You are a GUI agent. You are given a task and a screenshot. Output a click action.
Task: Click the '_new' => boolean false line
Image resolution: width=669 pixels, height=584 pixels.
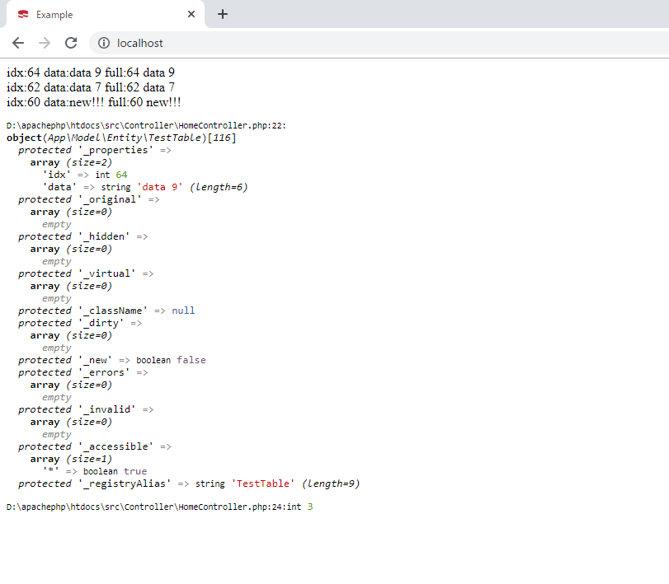111,360
